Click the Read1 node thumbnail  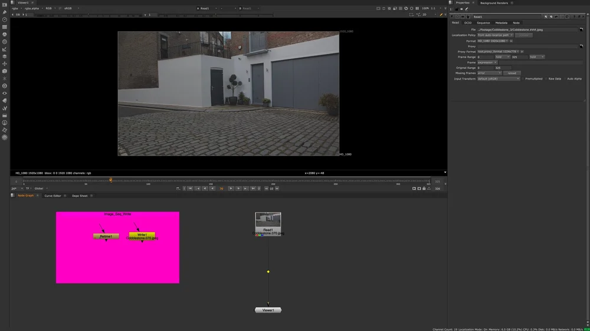[x=268, y=220]
